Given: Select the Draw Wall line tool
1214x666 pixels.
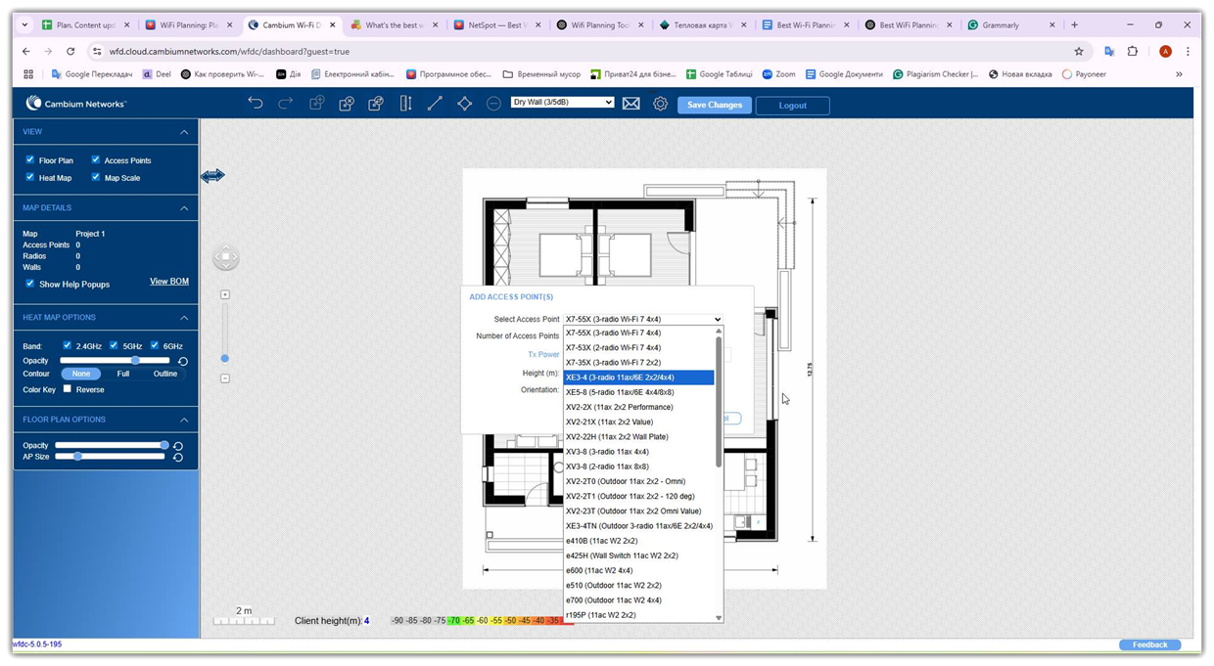Looking at the screenshot, I should (x=435, y=102).
